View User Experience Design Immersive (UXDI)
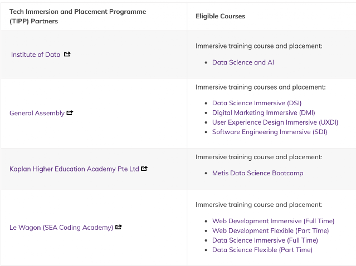356x266 pixels. pyautogui.click(x=275, y=122)
